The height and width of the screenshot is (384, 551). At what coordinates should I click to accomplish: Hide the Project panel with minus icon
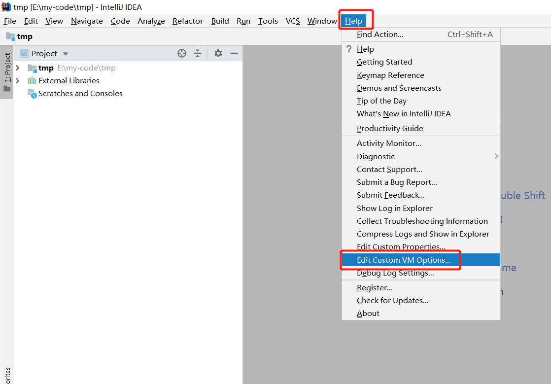click(x=234, y=53)
